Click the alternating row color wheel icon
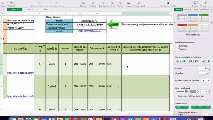The image size is (213, 120). 209,115
